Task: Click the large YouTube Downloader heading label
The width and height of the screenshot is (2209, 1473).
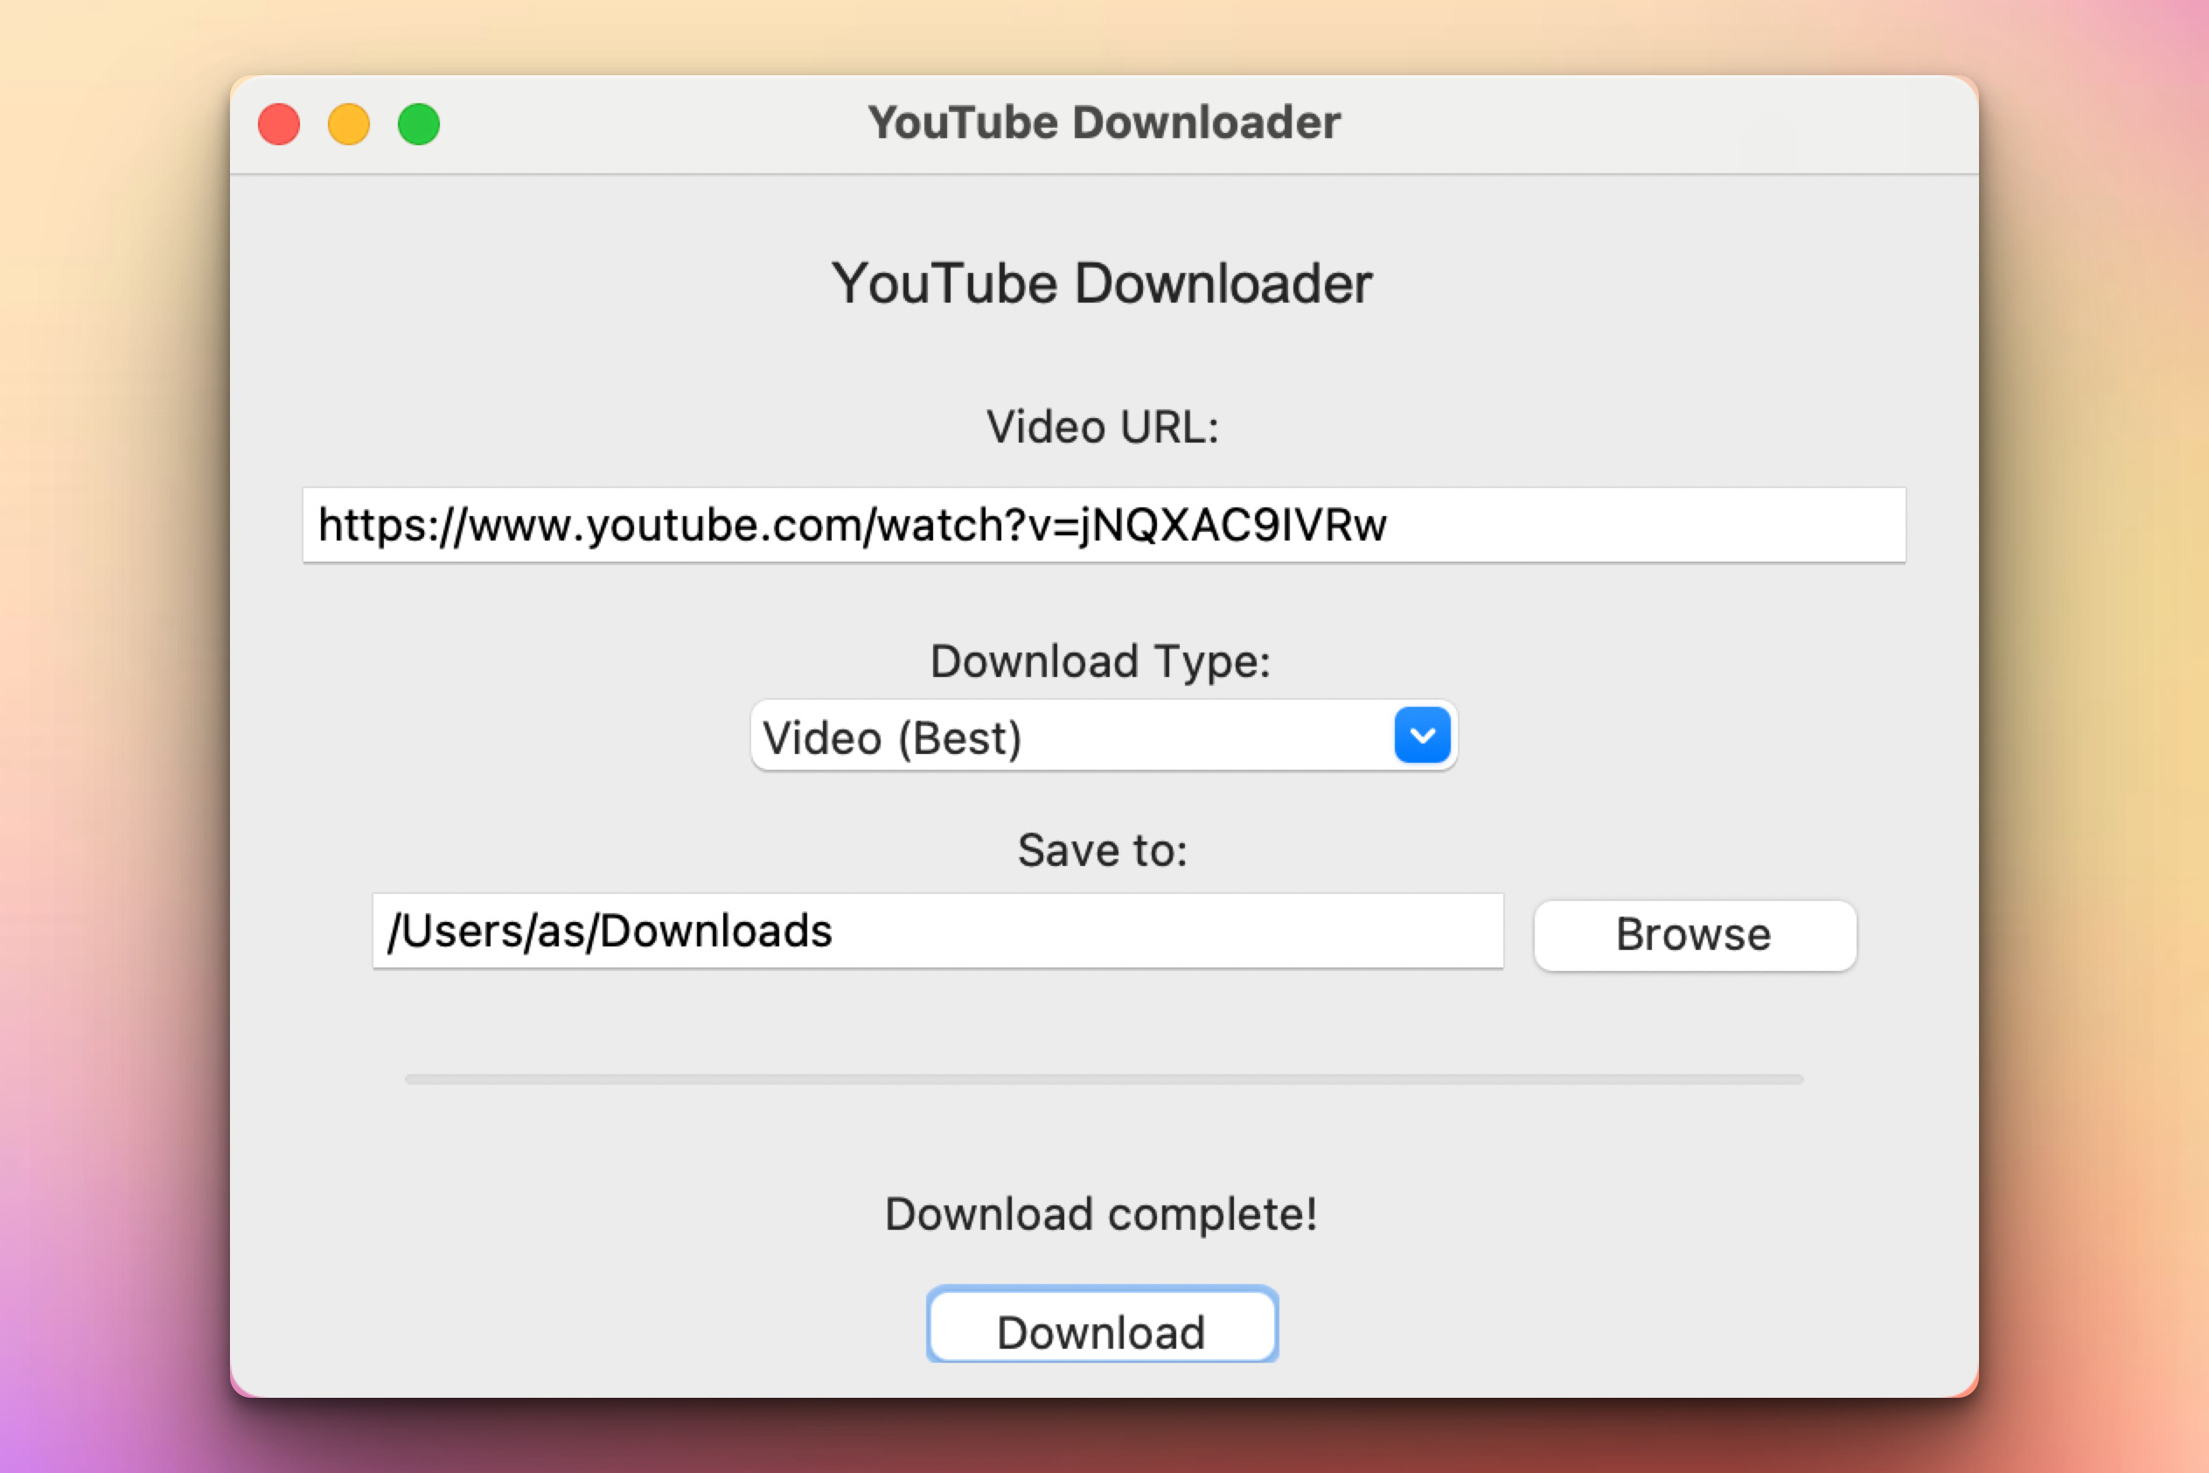Action: [1102, 283]
